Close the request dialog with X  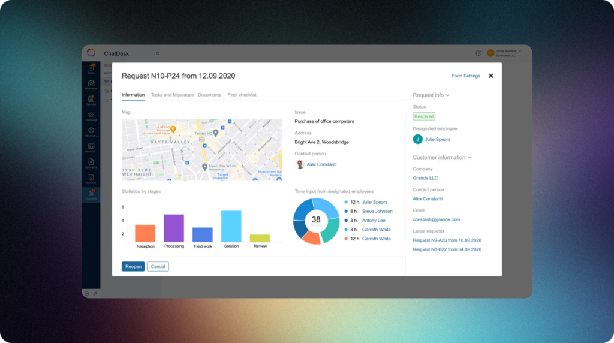point(491,76)
